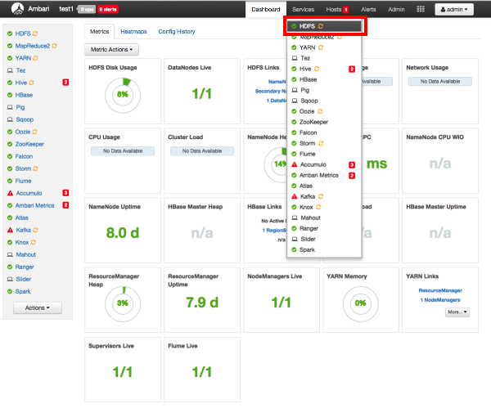Click Accumulo alert badge in Services dropdown
This screenshot has height=413, width=491.
[352, 164]
